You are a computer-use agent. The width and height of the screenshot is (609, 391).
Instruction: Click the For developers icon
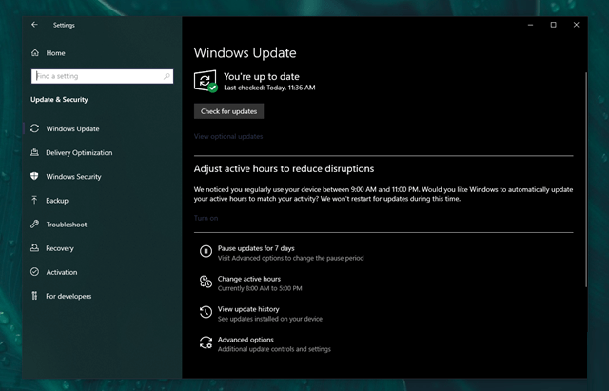point(35,296)
